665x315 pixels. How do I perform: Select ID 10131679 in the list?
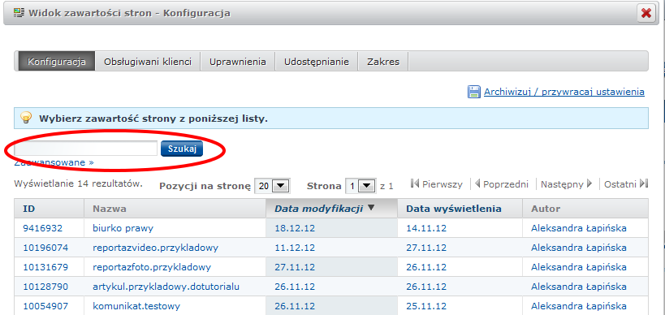[x=45, y=267]
